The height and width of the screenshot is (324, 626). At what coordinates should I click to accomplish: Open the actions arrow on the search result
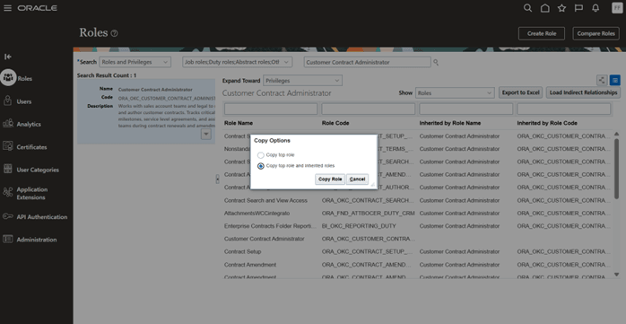click(206, 135)
